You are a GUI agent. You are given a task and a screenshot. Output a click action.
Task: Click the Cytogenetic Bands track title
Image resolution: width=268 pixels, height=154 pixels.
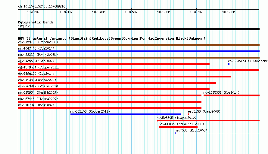coord(36,22)
